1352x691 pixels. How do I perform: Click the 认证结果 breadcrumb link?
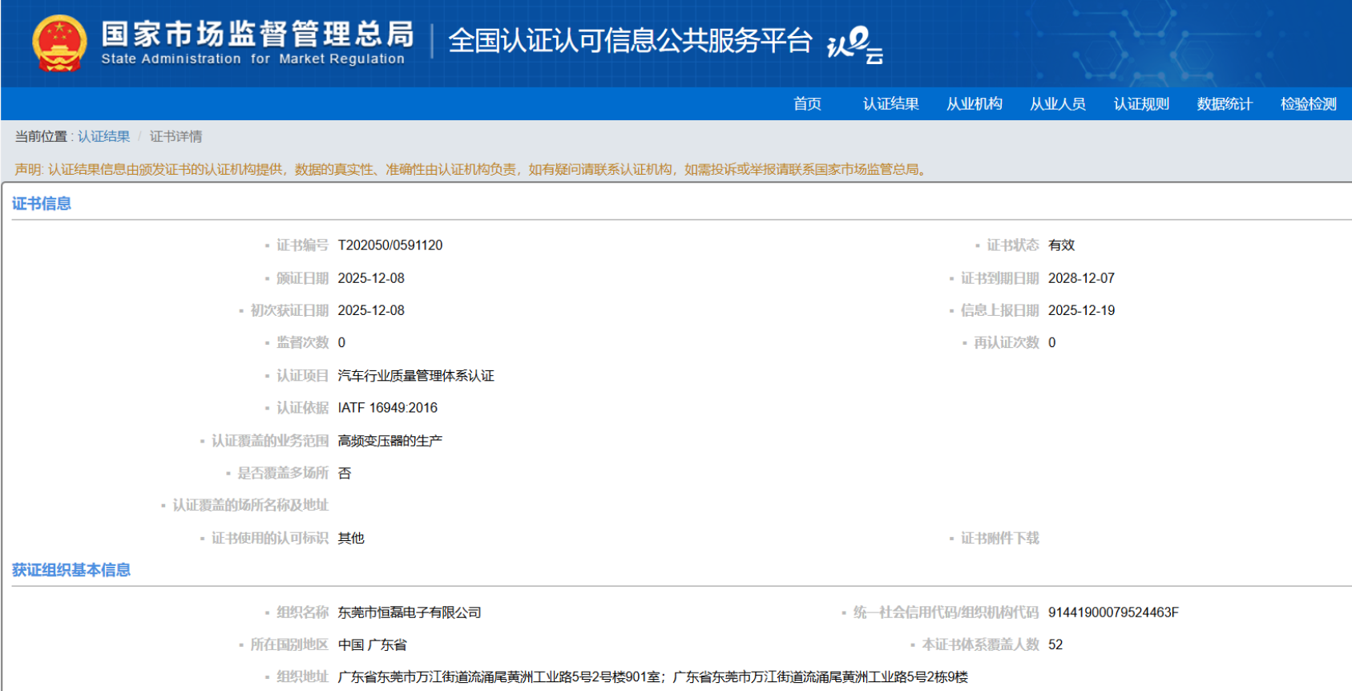click(x=103, y=136)
